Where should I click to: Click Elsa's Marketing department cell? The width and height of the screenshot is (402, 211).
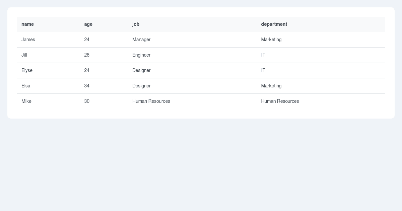point(321,86)
